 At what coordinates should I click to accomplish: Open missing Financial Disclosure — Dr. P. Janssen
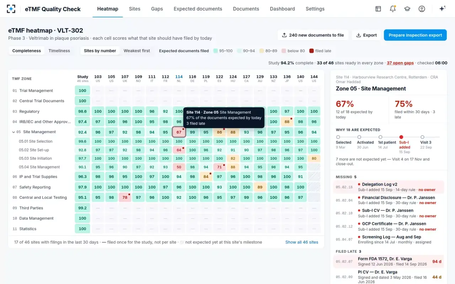[389, 200]
